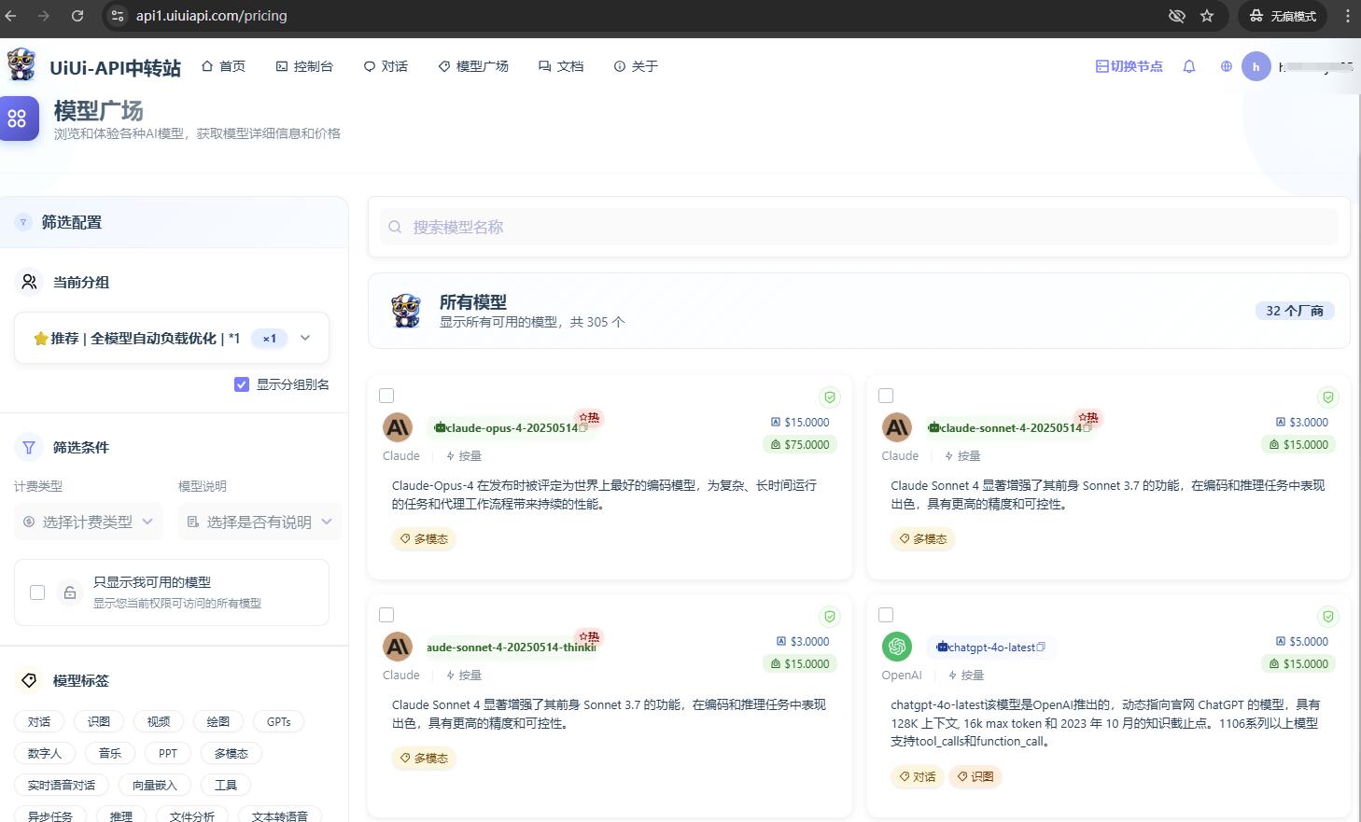Click the 32 个厂商 button
Viewport: 1361px width, 822px height.
1295,311
